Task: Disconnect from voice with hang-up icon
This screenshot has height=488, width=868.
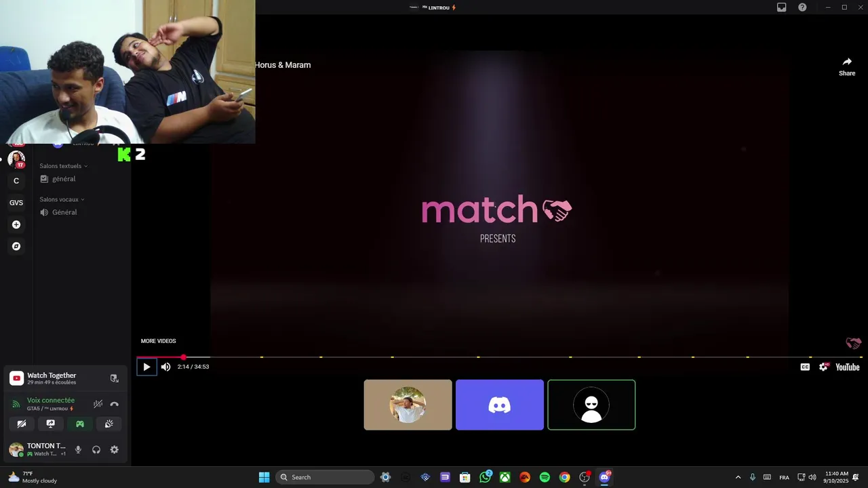Action: point(114,404)
